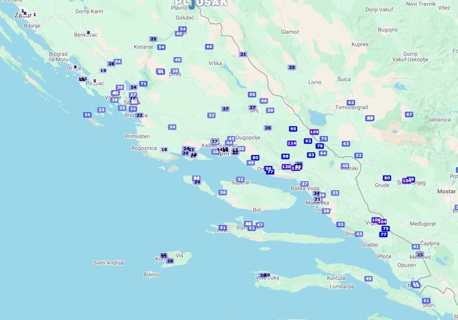Select the 56 station marker
Viewport: 458px width, 320px height.
(252, 94)
